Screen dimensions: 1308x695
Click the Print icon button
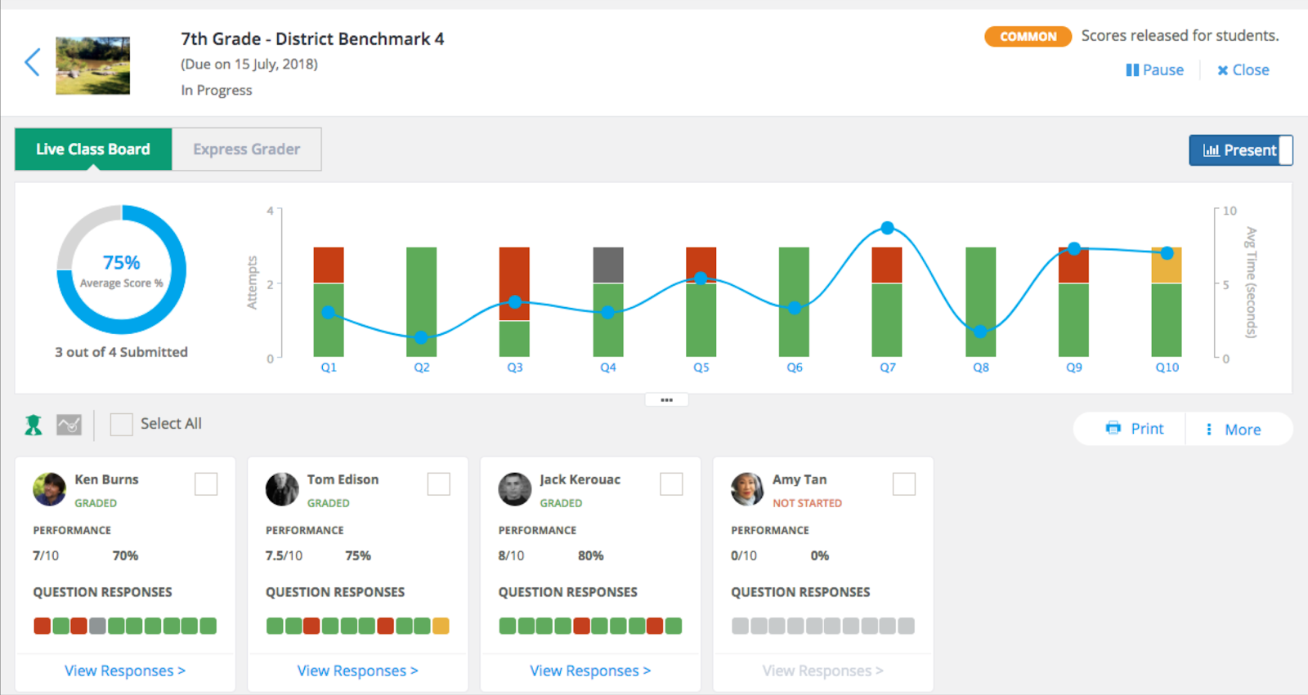1134,429
